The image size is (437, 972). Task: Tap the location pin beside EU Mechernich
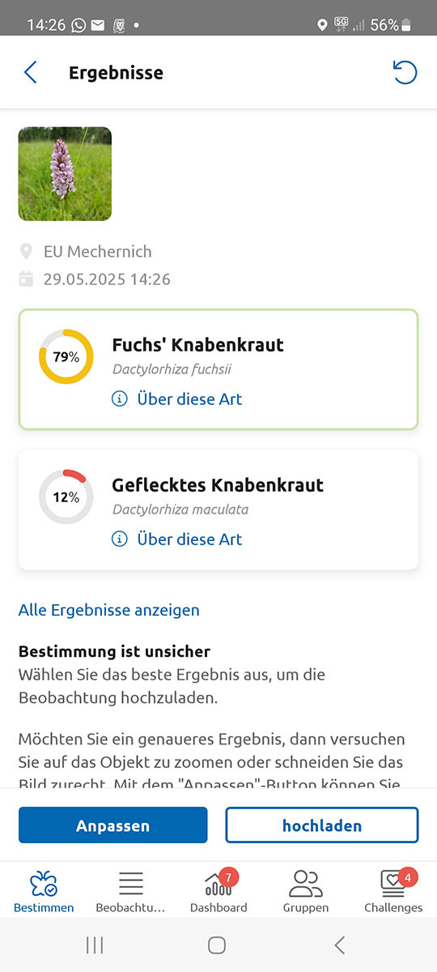(26, 251)
